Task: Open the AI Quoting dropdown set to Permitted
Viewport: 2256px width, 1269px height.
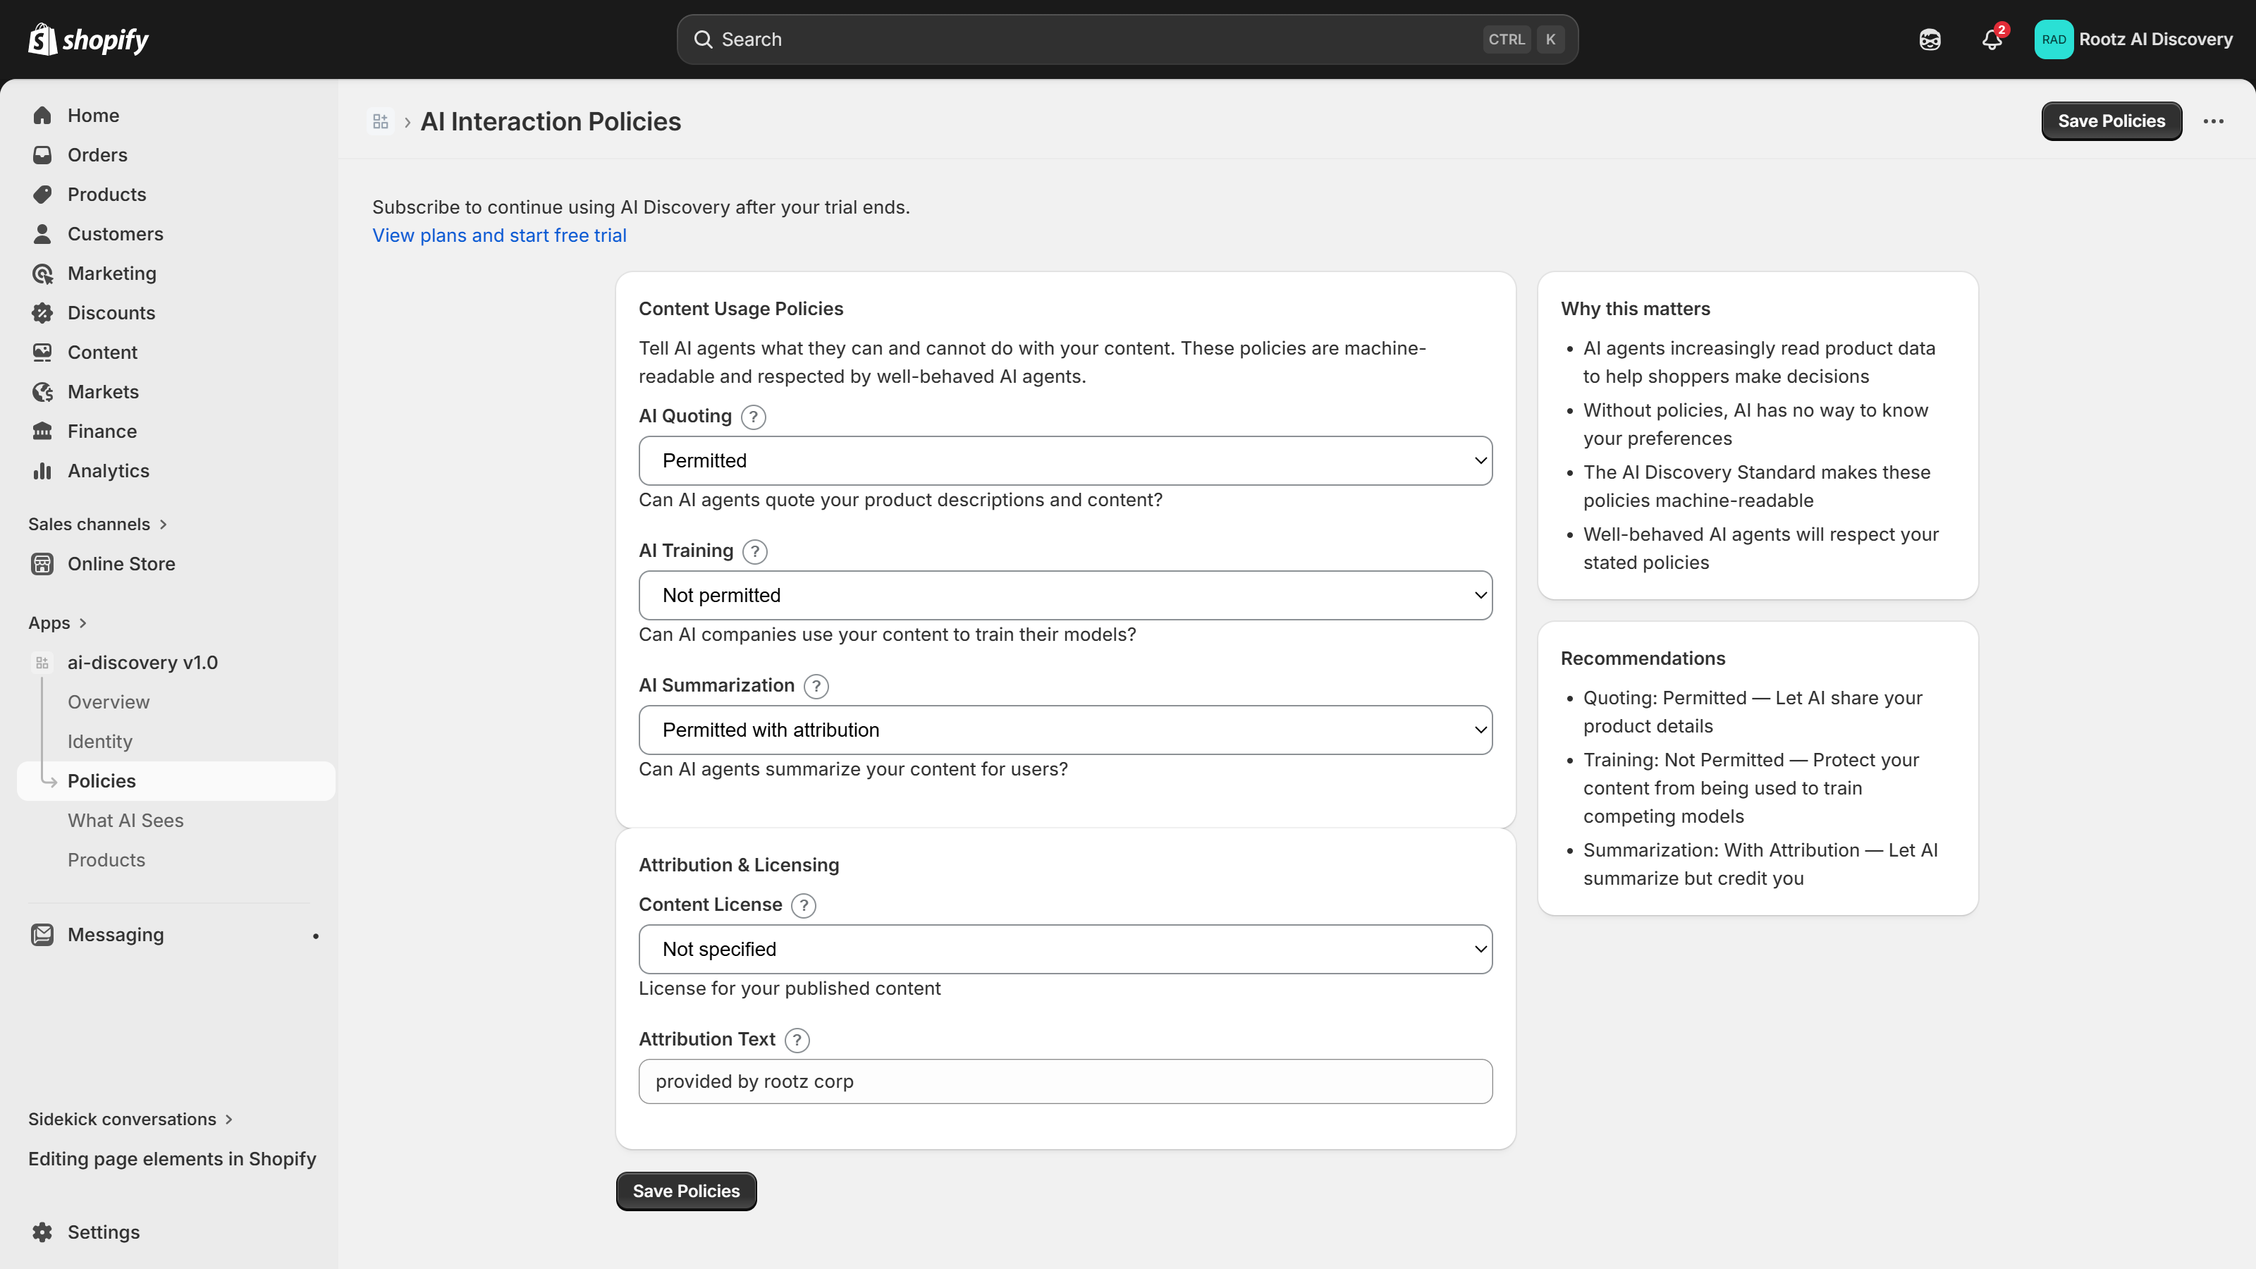Action: [1065, 460]
